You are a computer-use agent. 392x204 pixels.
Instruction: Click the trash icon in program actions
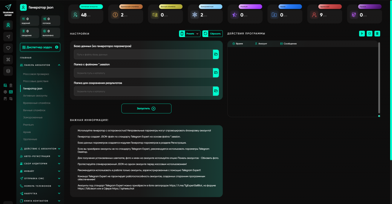point(377,34)
